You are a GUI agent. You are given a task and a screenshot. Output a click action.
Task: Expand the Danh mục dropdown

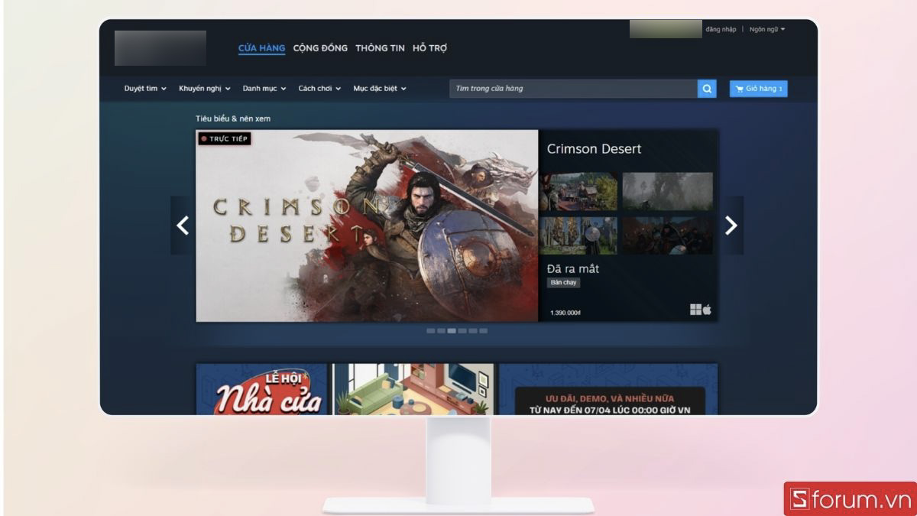point(264,89)
